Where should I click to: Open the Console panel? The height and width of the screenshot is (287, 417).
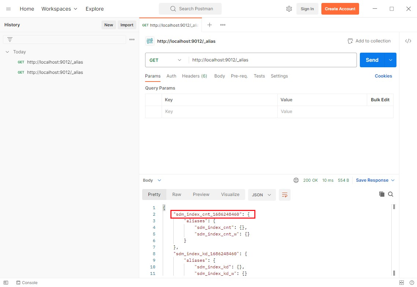pyautogui.click(x=27, y=283)
